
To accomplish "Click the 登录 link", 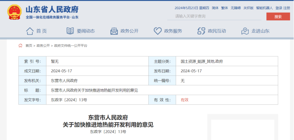I will [x=279, y=8].
